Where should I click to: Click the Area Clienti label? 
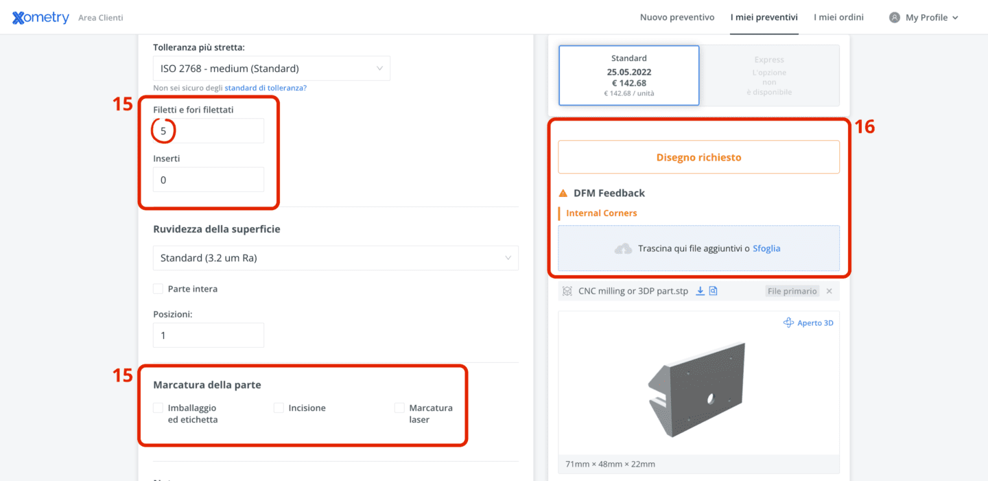[101, 18]
